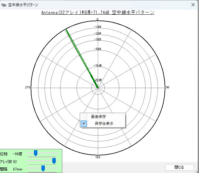The height and width of the screenshot is (173, 199).
Task: Click the 270 degree label on the left
Action: click(27, 87)
